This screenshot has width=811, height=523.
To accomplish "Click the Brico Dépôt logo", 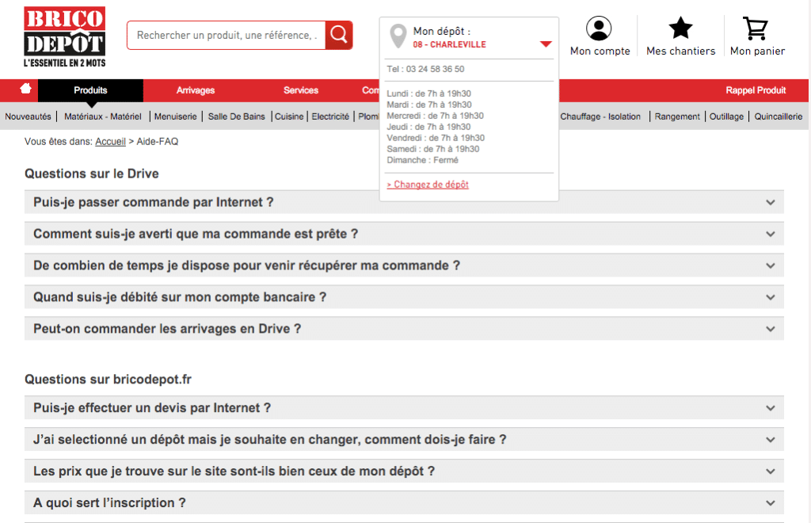I will 64,36.
